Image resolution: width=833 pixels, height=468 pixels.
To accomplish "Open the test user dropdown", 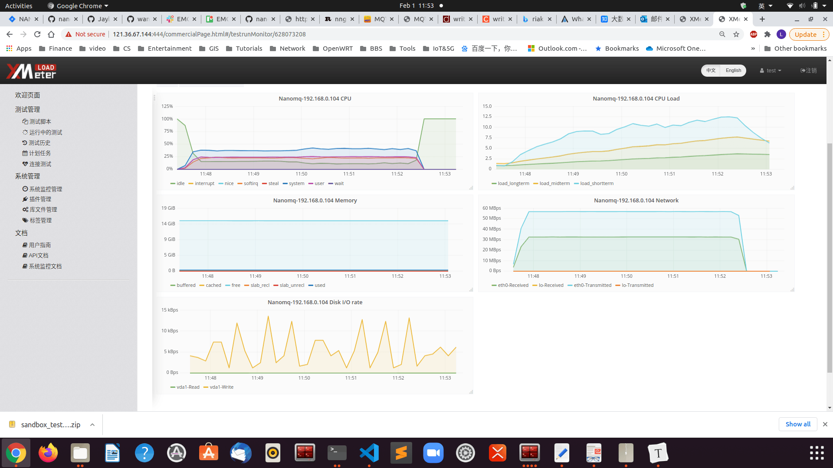I will (771, 71).
